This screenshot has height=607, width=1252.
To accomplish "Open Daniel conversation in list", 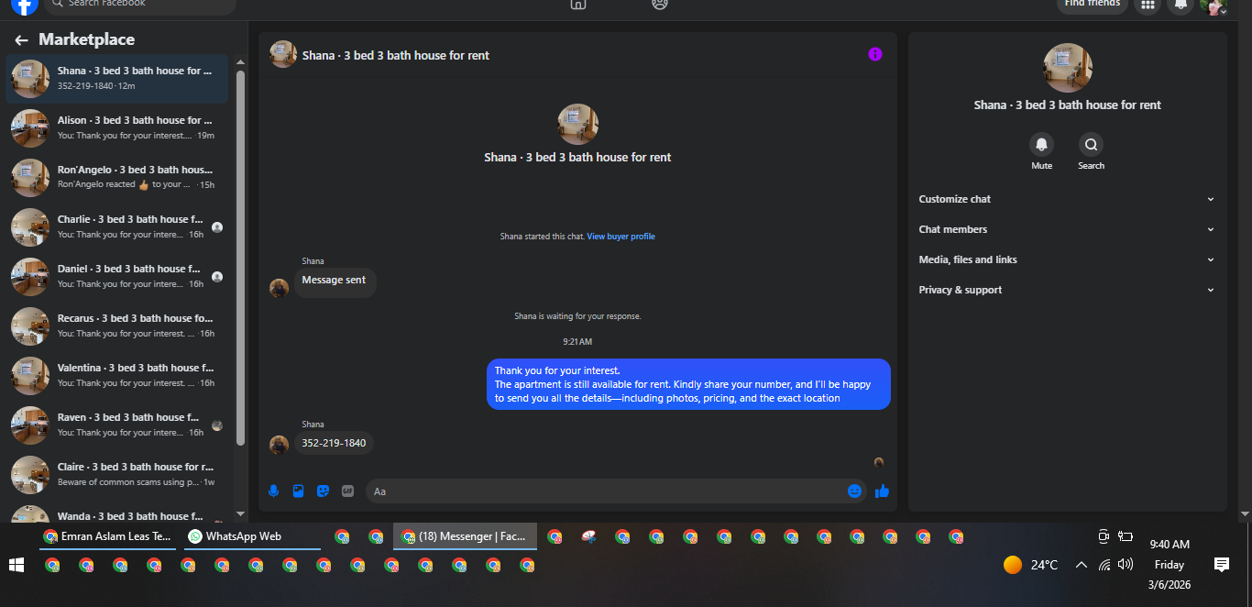I will click(117, 276).
